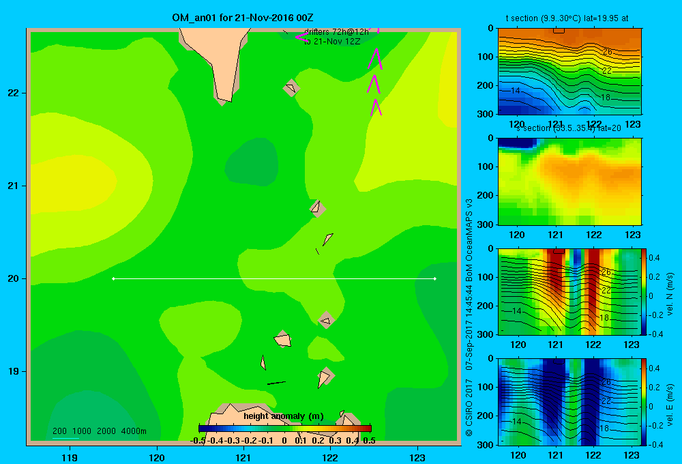Viewport: 682px width, 464px height.
Task: Click the small island near latitude 22
Action: [291, 88]
